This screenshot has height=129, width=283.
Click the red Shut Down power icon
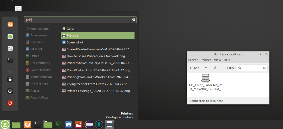click(10, 103)
